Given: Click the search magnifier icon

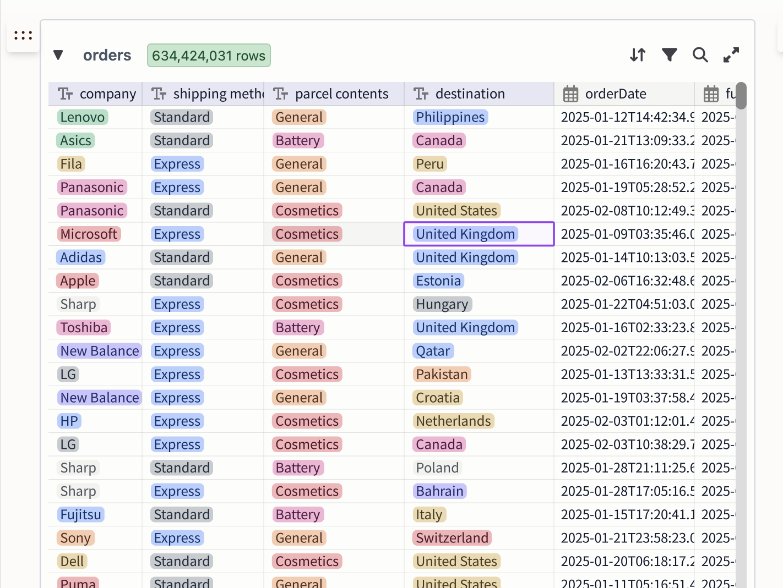Looking at the screenshot, I should pos(700,55).
